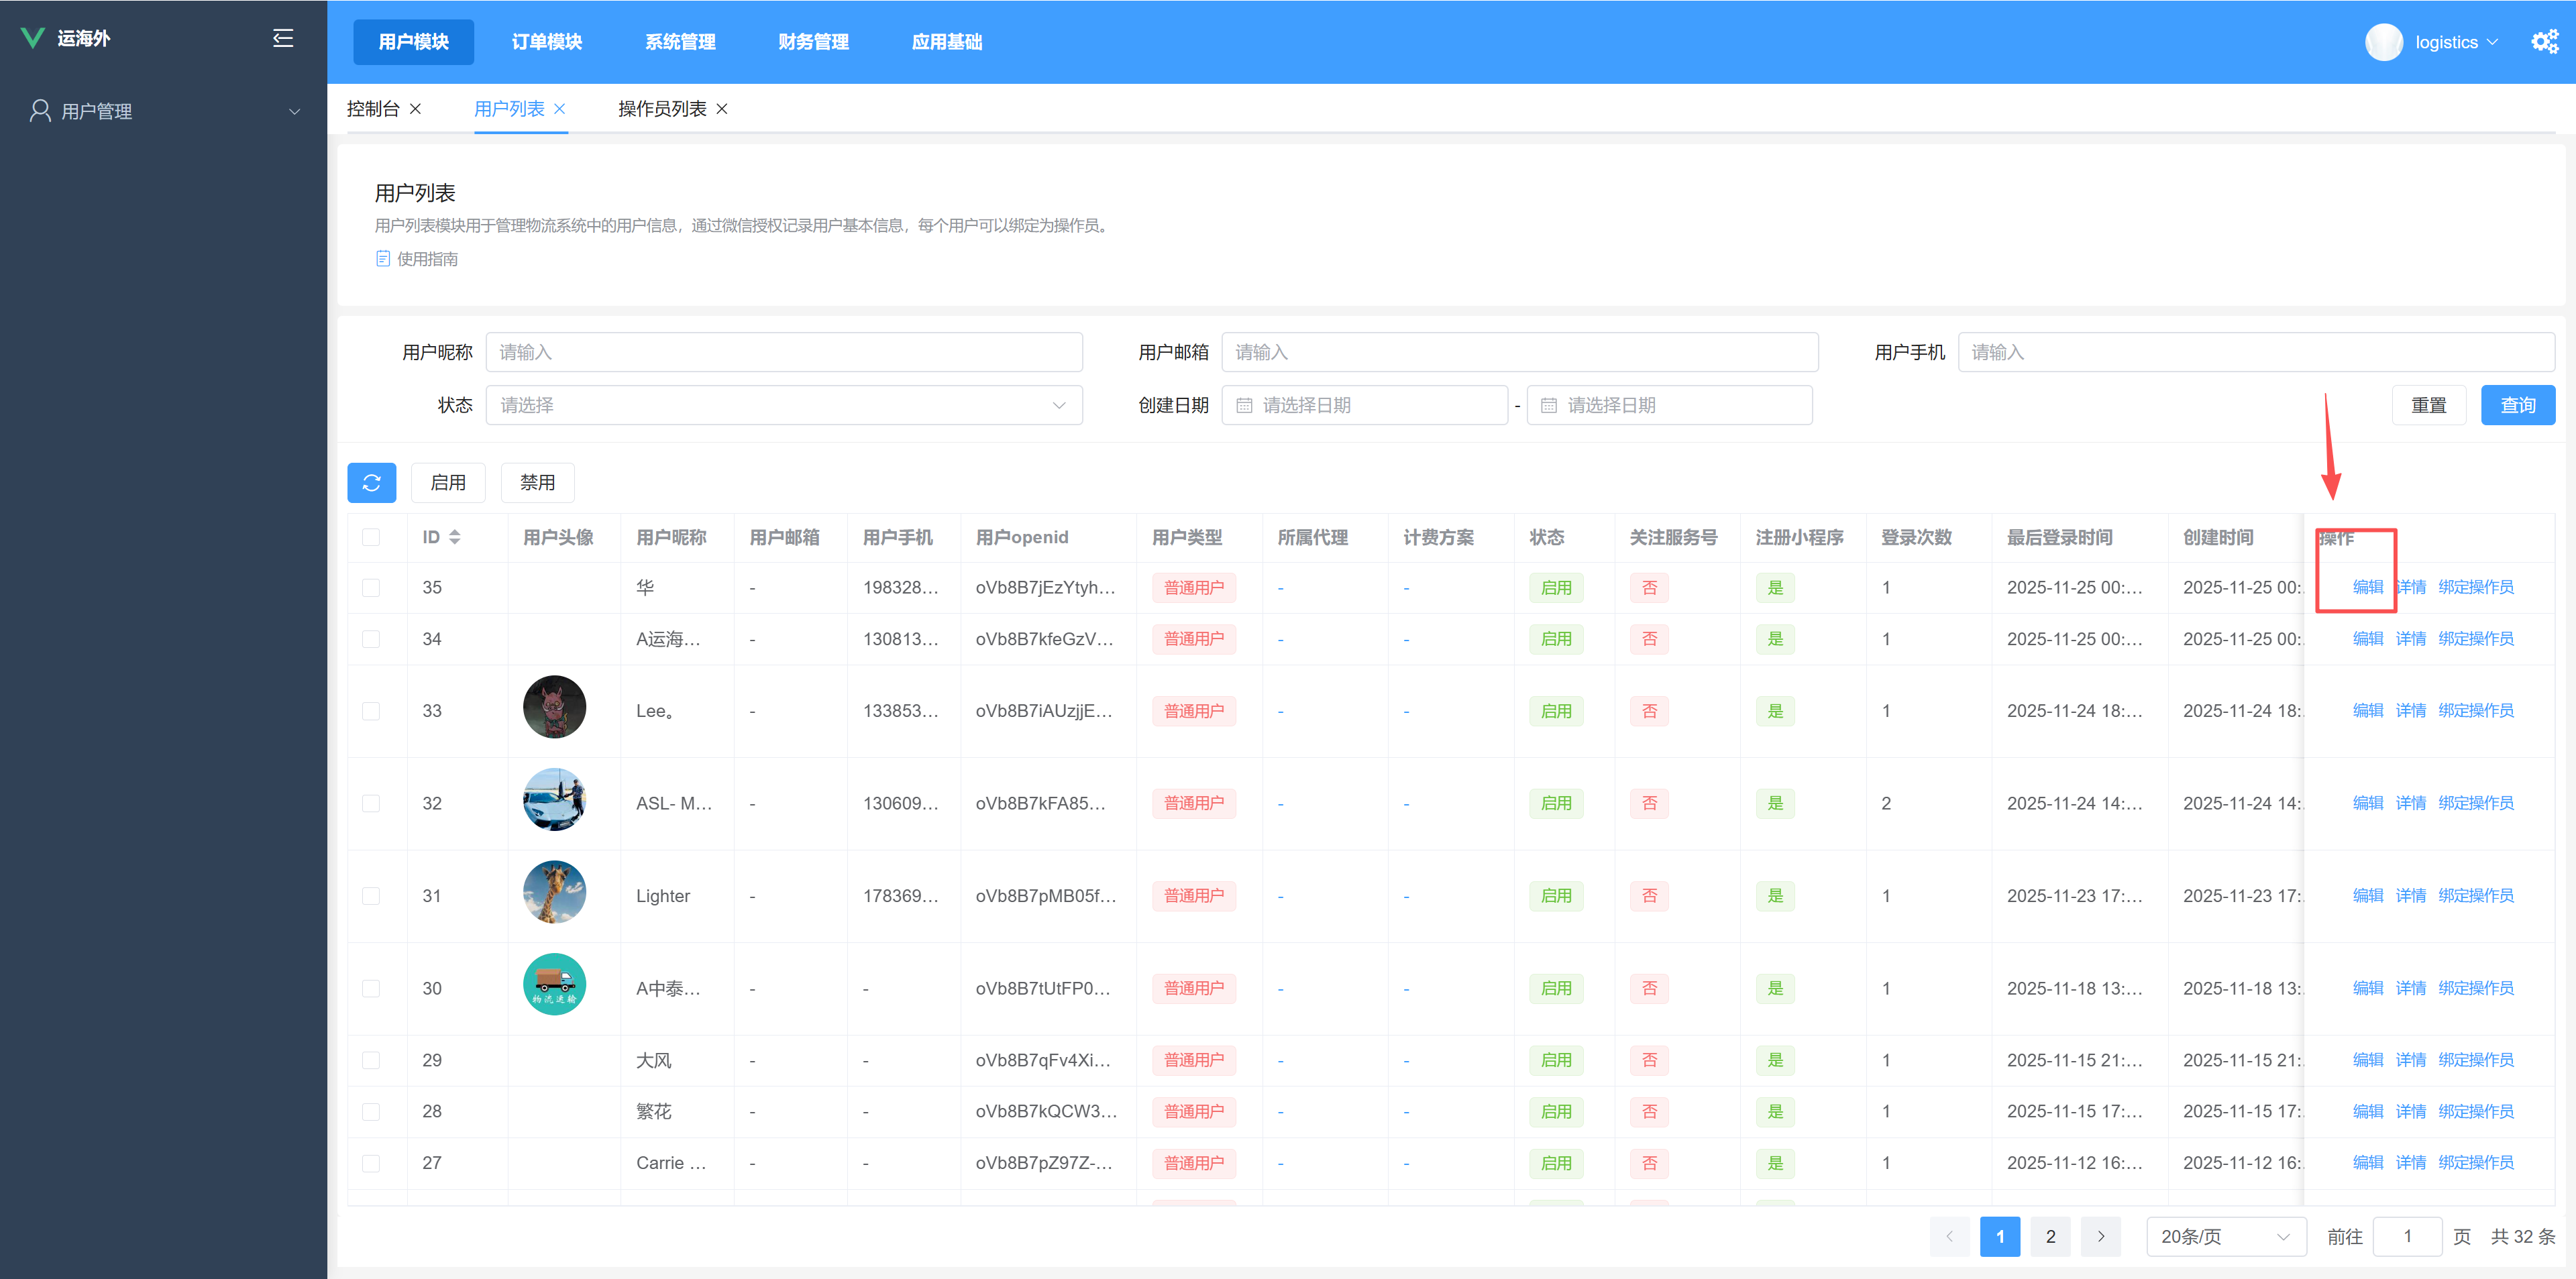Toggle the select-all header checkbox
This screenshot has height=1279, width=2576.
click(371, 537)
